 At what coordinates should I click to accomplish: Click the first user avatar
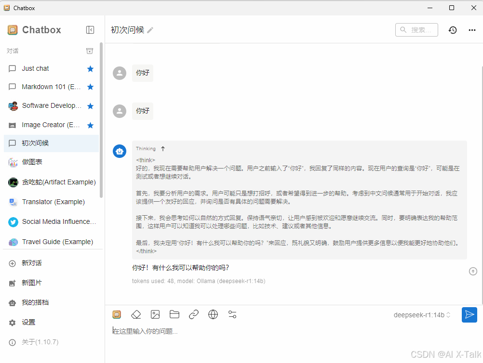click(120, 73)
